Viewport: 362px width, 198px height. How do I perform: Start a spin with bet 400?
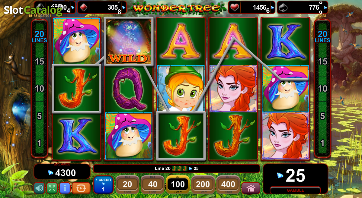click(228, 185)
